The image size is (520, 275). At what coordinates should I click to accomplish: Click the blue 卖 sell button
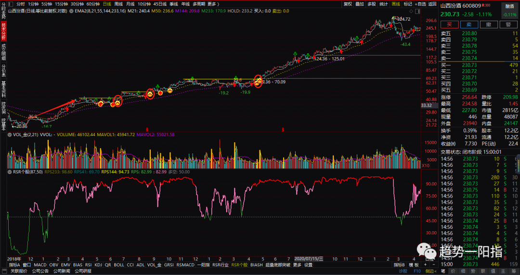[x=469, y=25]
